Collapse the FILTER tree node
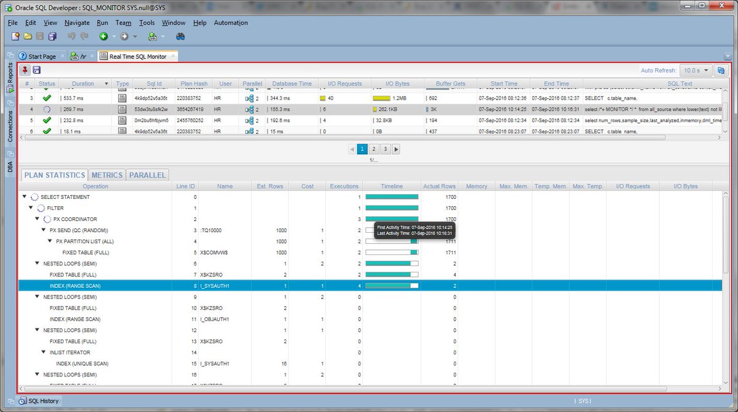The width and height of the screenshot is (738, 412). [31, 208]
